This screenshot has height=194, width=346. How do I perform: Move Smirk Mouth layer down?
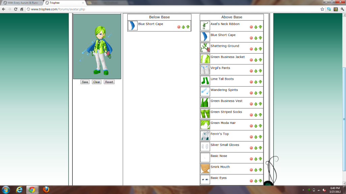click(261, 170)
